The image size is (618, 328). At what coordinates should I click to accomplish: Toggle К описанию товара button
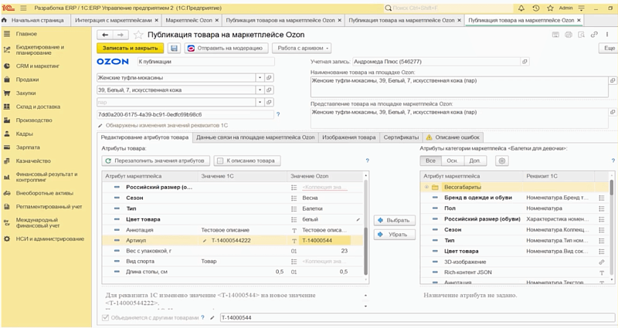247,161
